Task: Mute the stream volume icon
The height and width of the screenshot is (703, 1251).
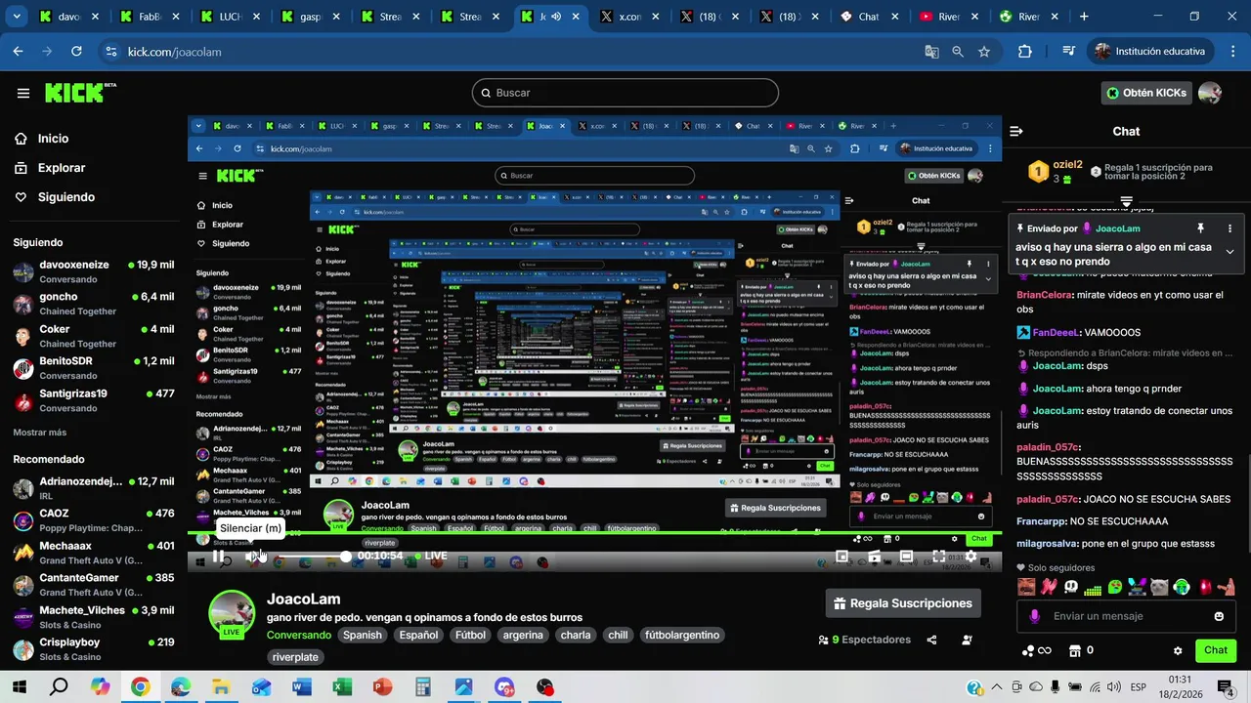Action: [x=252, y=557]
